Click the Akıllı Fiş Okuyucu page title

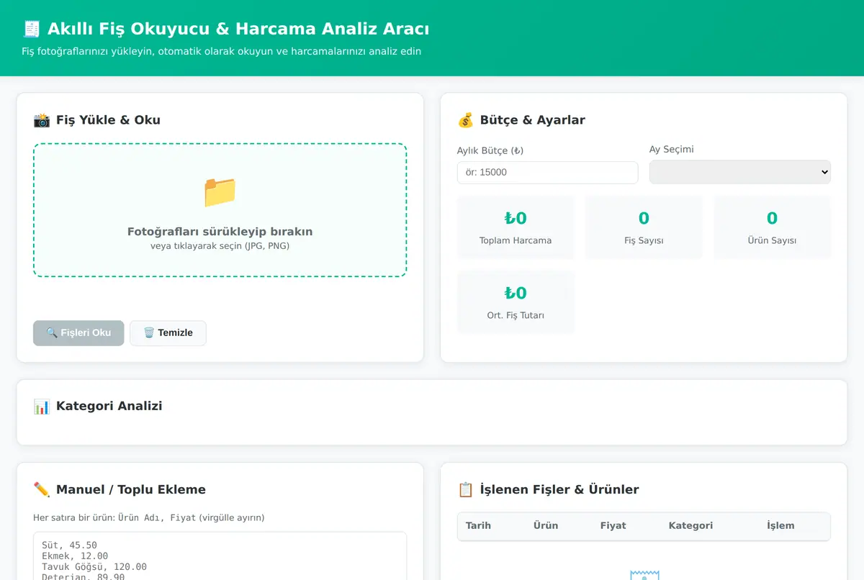pyautogui.click(x=238, y=30)
